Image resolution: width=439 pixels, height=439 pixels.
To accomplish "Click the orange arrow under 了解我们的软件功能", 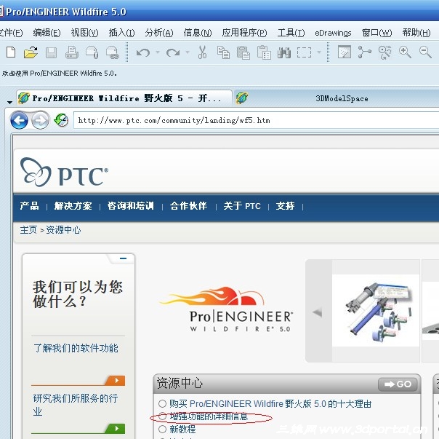I will (115, 380).
